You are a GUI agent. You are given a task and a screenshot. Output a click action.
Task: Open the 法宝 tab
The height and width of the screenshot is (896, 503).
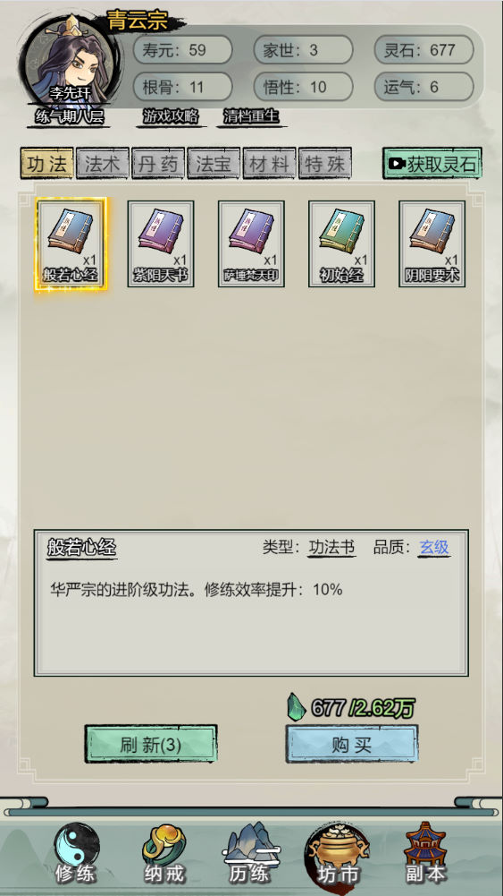point(214,164)
